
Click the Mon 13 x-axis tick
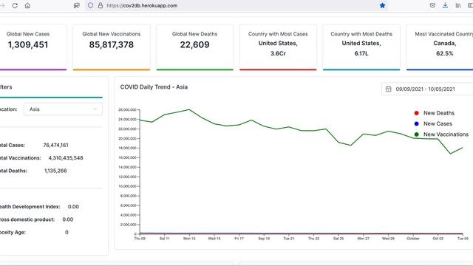[189, 239]
